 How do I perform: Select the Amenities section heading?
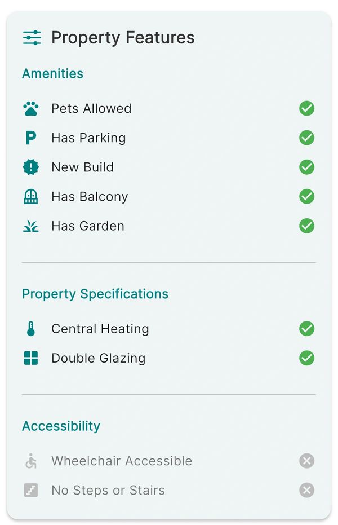(x=52, y=73)
